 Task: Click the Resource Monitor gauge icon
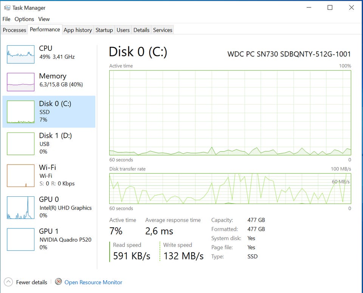click(58, 282)
